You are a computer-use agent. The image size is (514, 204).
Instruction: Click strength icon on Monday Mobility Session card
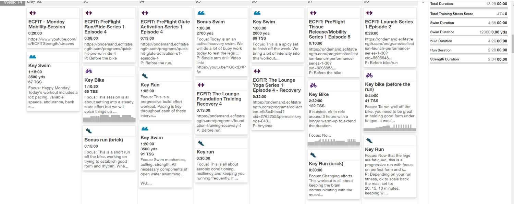[x=33, y=13]
